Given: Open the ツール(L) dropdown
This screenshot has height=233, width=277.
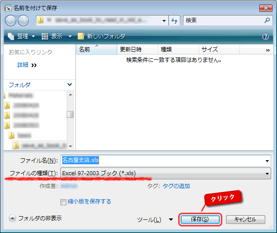Looking at the screenshot, I should [x=155, y=219].
